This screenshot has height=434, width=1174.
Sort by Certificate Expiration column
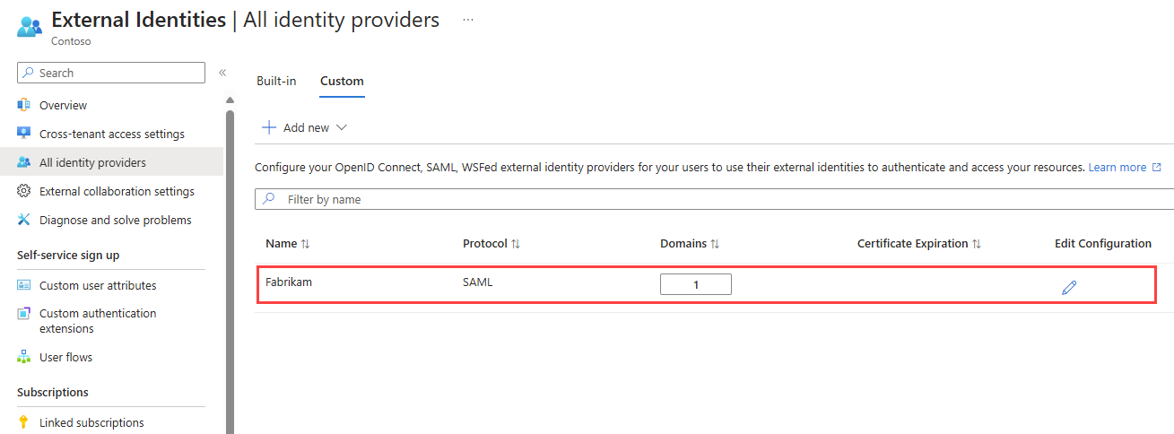click(x=919, y=244)
